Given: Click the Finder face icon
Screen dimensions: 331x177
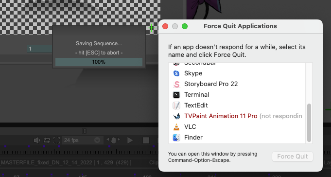Looking at the screenshot, I should click(176, 138).
